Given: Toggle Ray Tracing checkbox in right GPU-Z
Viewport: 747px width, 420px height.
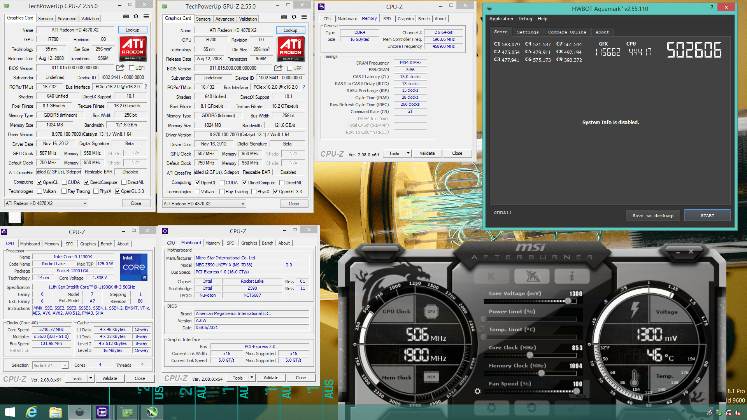Looking at the screenshot, I should (x=222, y=192).
